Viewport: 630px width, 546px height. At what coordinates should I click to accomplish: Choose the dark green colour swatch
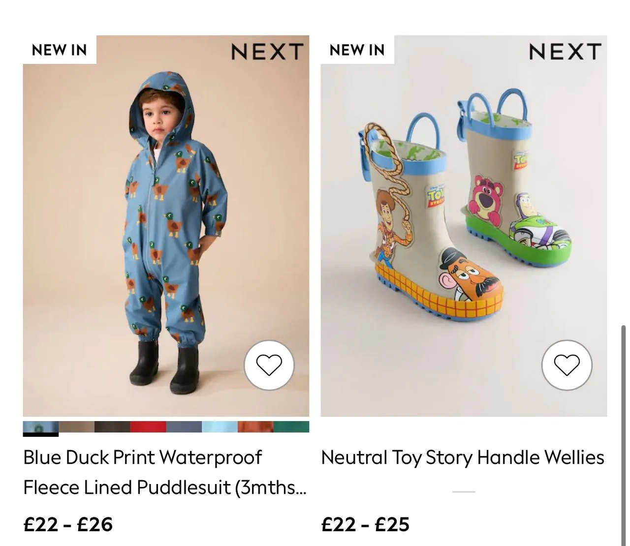[291, 427]
